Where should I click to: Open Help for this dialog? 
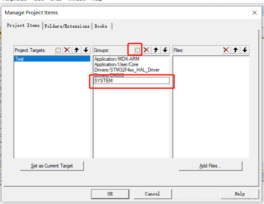(x=240, y=194)
